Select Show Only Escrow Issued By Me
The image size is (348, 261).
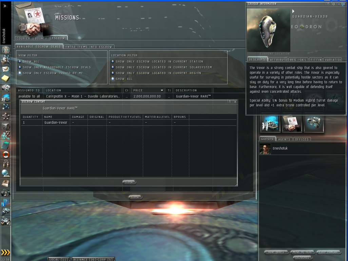(x=20, y=73)
